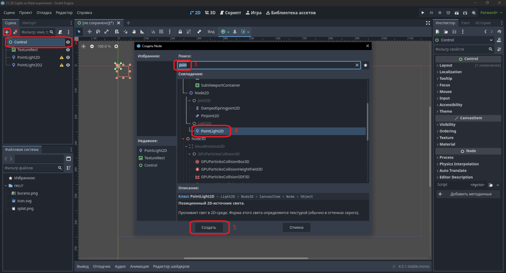Collapse the Node3D tree branch
Screen dimensions: 506x273
click(x=183, y=139)
